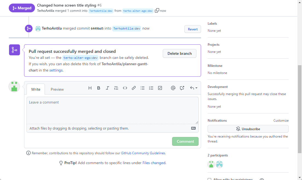Open the saved replies dropdown
The image size is (302, 180).
[194, 88]
